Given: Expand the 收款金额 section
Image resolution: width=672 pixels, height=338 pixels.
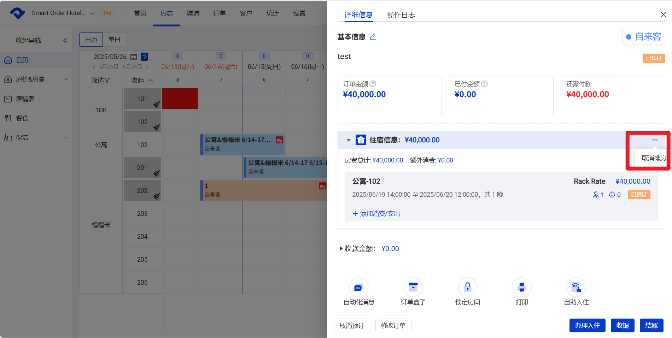Looking at the screenshot, I should 341,249.
